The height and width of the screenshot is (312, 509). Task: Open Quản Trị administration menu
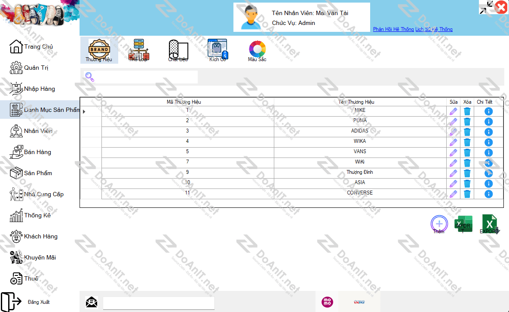point(29,68)
